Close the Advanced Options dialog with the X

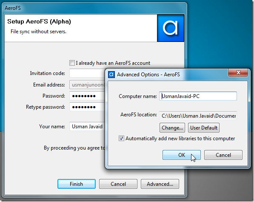point(238,72)
